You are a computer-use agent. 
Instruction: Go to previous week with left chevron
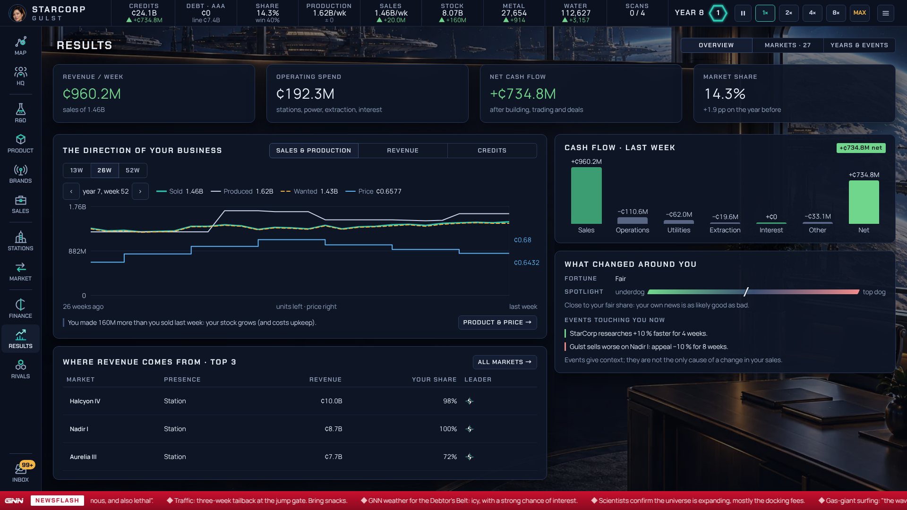click(x=71, y=191)
